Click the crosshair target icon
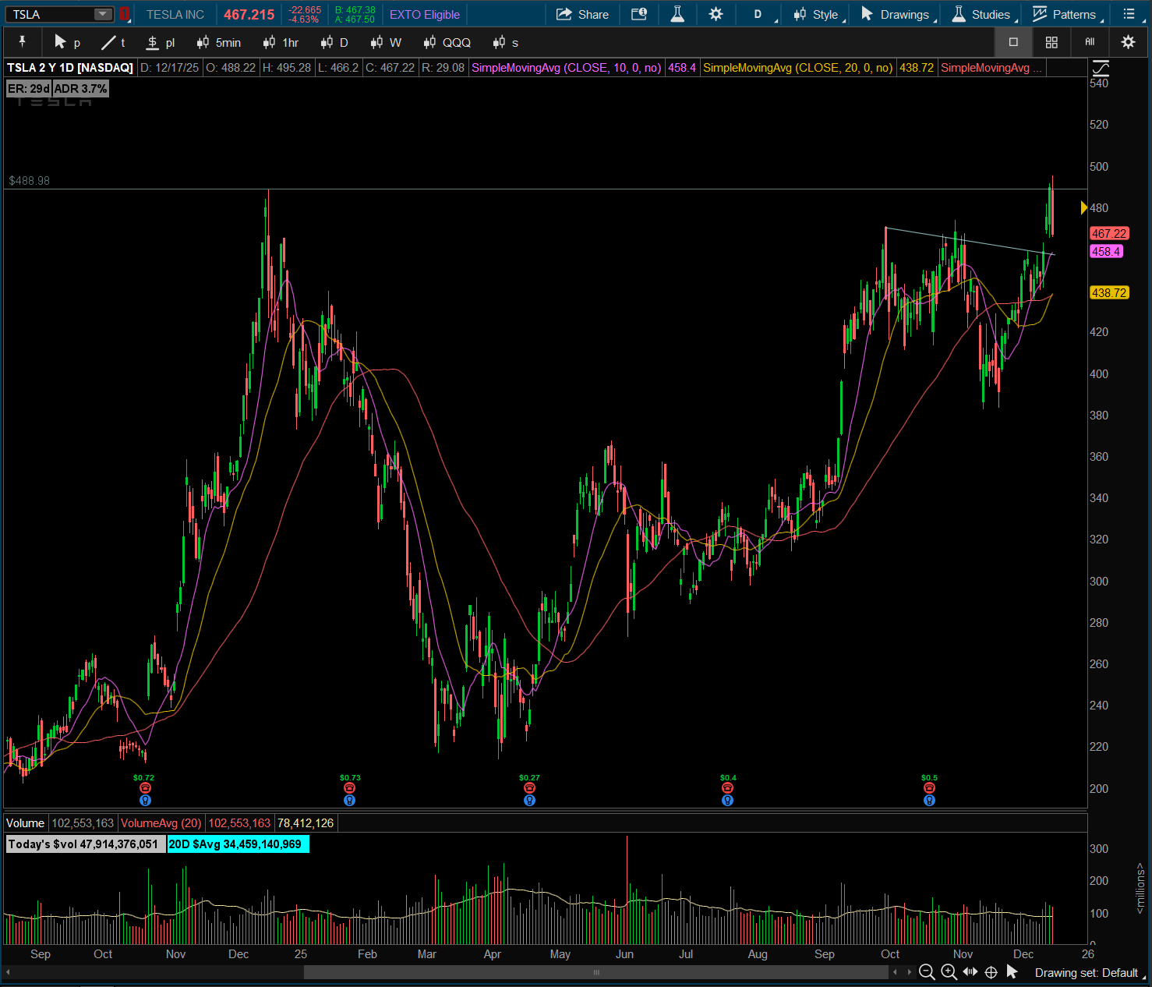 pyautogui.click(x=991, y=972)
